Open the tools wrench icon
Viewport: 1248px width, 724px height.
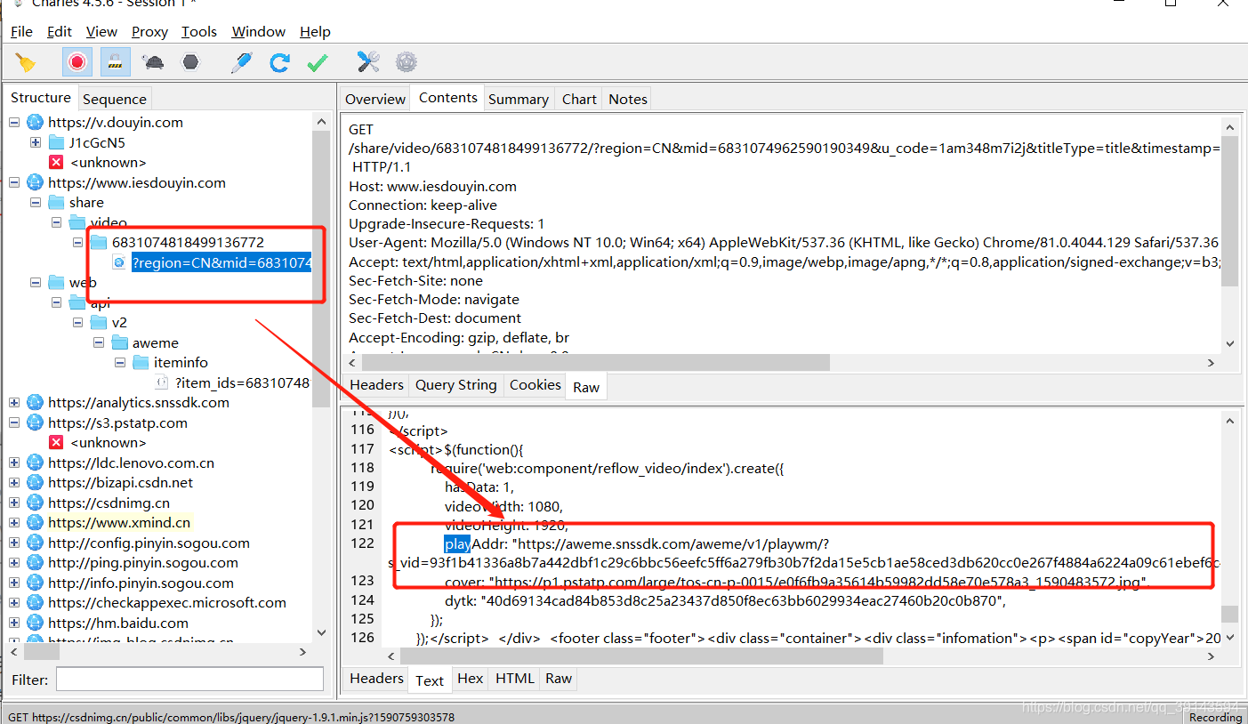pyautogui.click(x=368, y=62)
